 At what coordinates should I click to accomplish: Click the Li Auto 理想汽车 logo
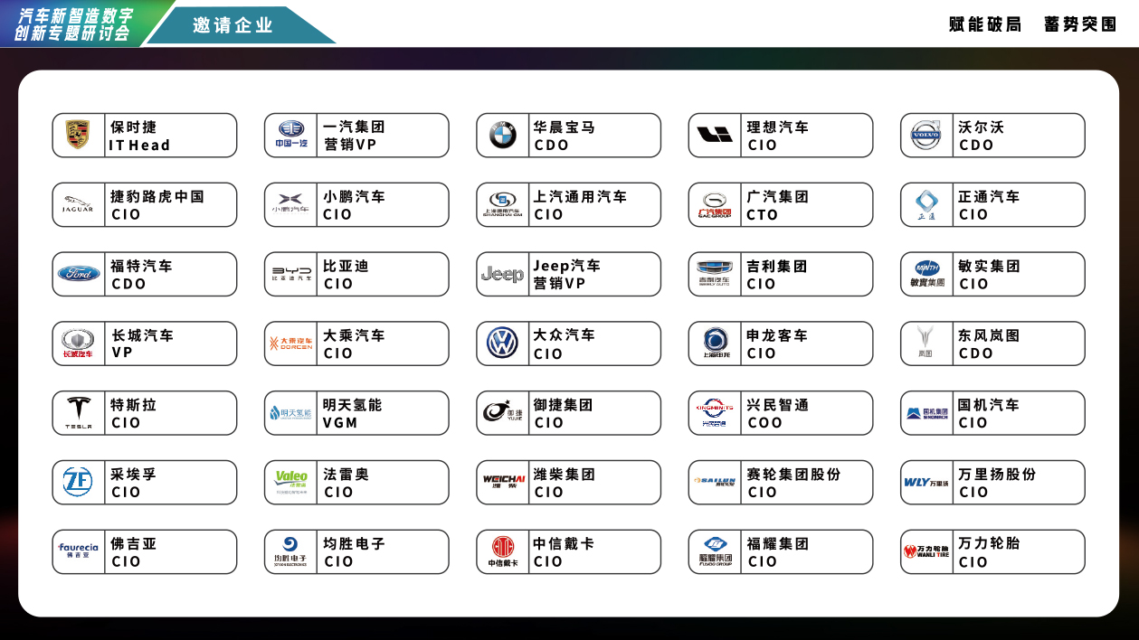[715, 136]
